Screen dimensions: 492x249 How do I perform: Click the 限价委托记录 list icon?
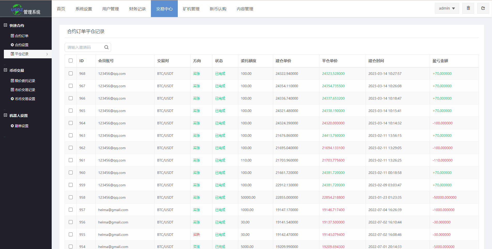click(x=12, y=81)
